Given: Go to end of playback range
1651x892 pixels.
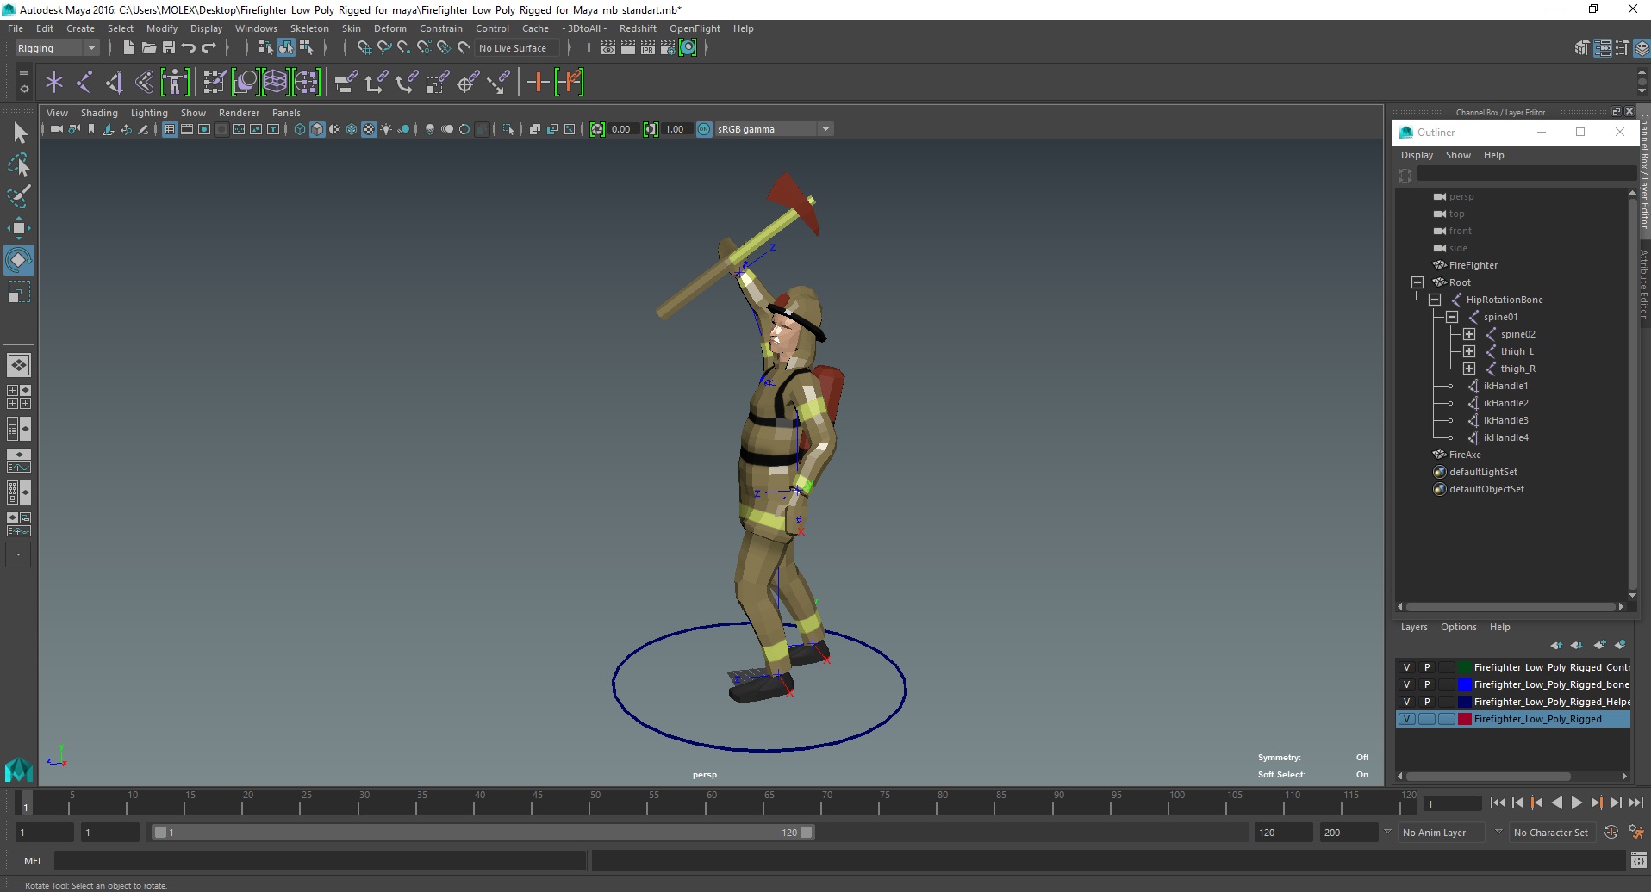Looking at the screenshot, I should pos(1635,802).
